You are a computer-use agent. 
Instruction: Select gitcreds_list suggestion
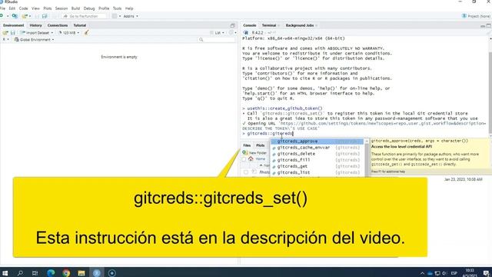317,172
